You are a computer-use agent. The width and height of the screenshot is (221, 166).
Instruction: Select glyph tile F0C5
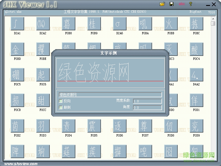pos(17,75)
